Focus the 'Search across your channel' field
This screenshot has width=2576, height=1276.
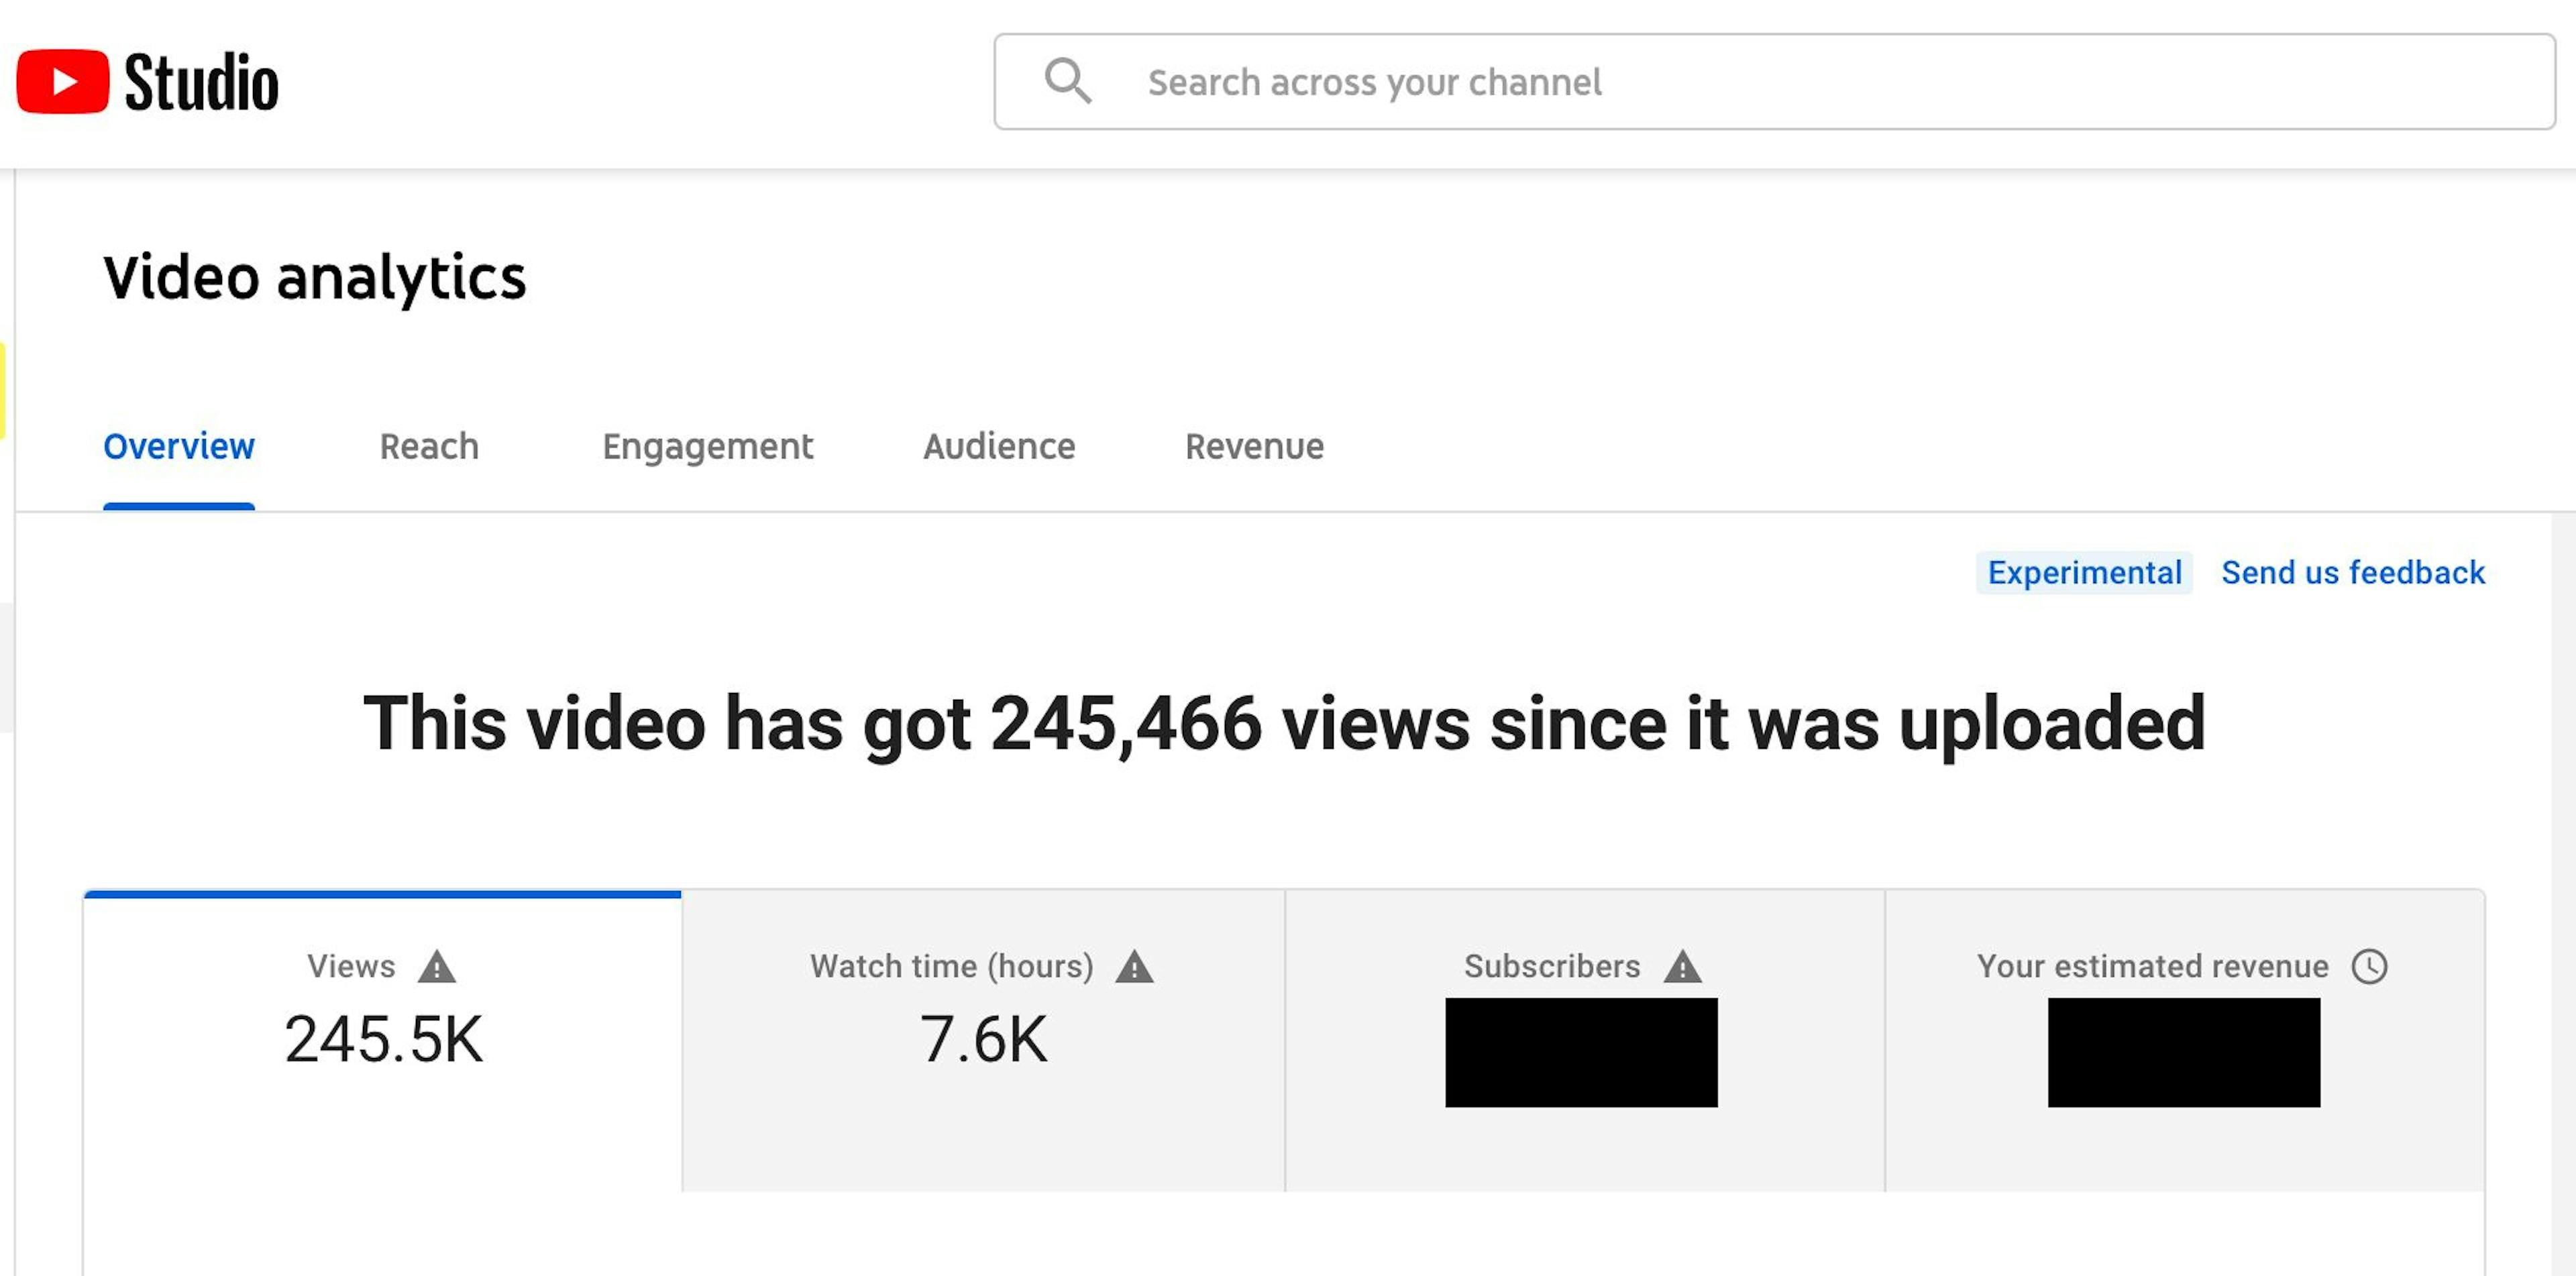(1774, 82)
